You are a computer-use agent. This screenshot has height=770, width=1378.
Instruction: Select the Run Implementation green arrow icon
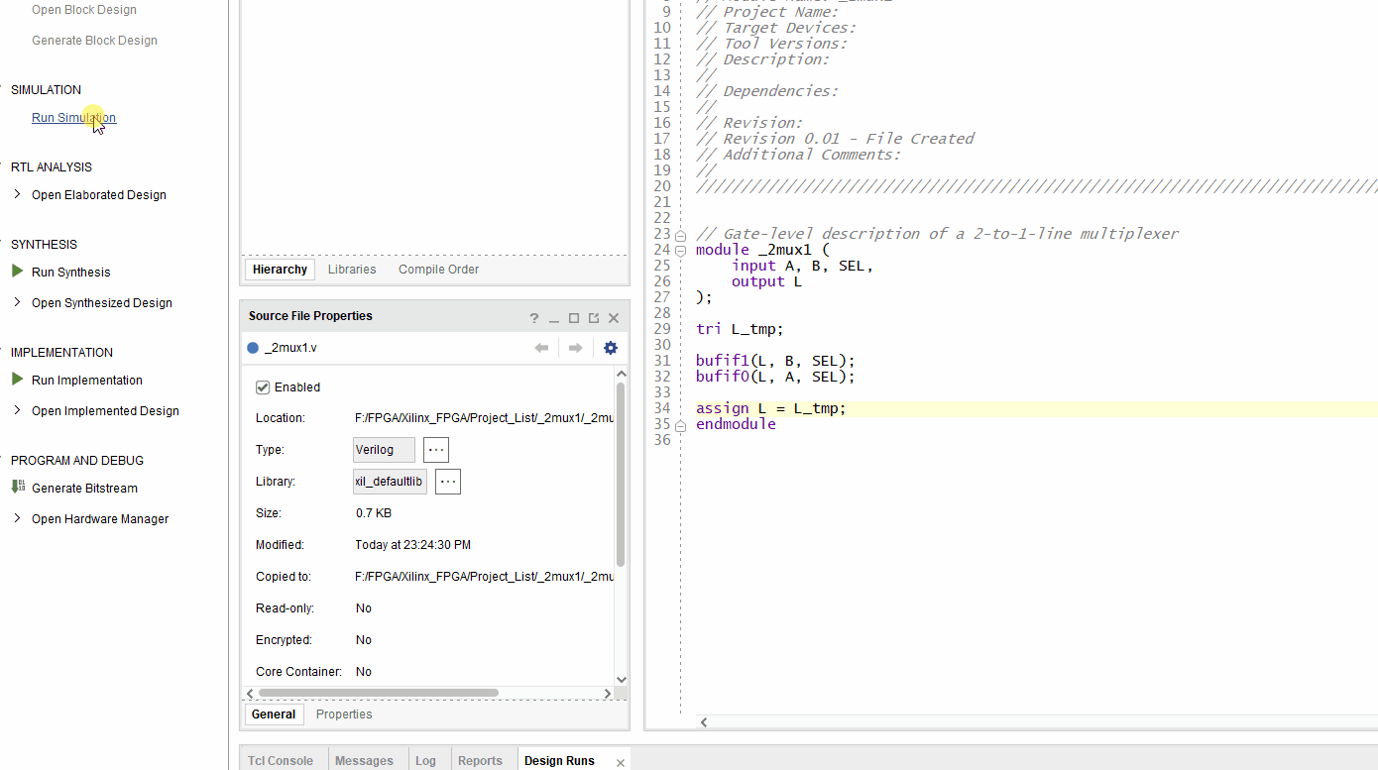(17, 380)
